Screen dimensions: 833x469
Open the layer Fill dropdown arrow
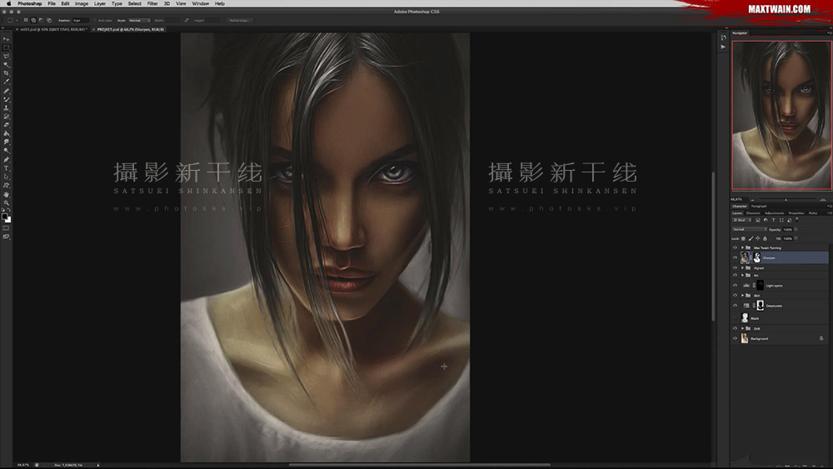(x=796, y=238)
